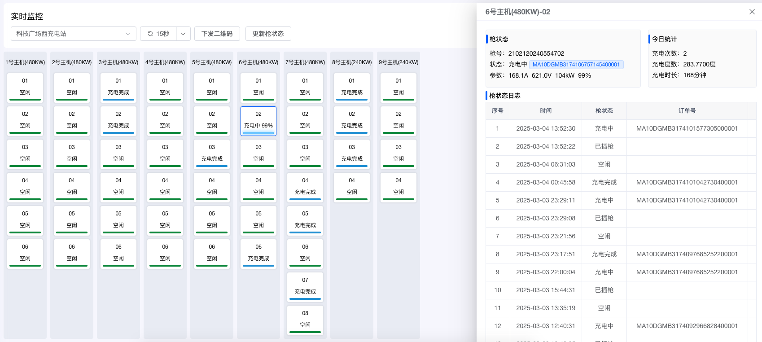The width and height of the screenshot is (762, 342).
Task: Select gun 07 充电完成 under 7号主机(480KW)
Action: (305, 287)
